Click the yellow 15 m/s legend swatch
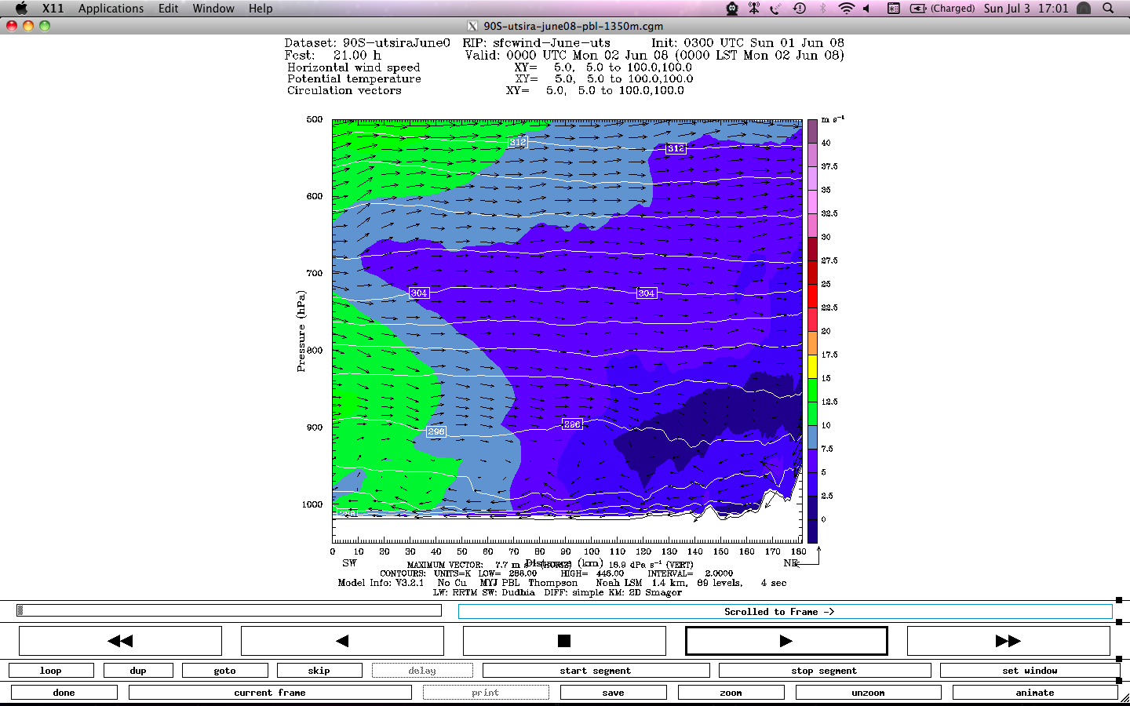Image resolution: width=1130 pixels, height=706 pixels. coord(812,366)
